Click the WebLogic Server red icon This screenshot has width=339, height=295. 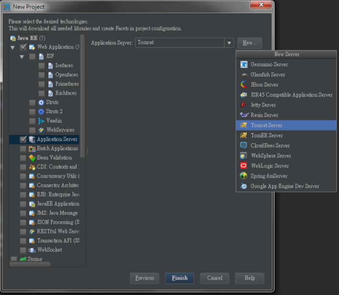244,166
